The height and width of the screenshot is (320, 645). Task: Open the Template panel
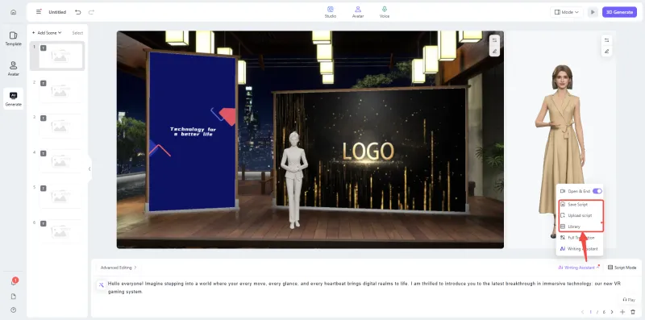(x=13, y=39)
